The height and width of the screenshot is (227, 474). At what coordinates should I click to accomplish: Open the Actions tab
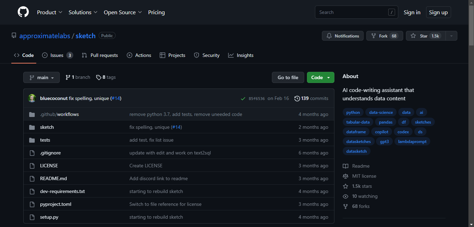coord(139,55)
